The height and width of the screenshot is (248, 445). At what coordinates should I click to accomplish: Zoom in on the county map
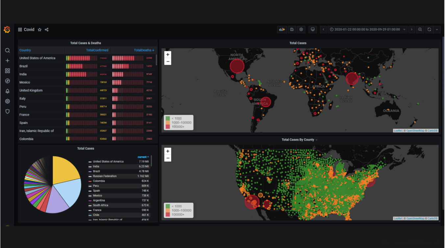coord(168,151)
